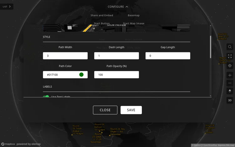The width and height of the screenshot is (235, 147).
Task: Click the locate-me target icon
Action: pyautogui.click(x=230, y=66)
